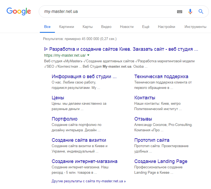Open the Техническая поддержка sitelink
The height and width of the screenshot is (189, 211).
(161, 77)
